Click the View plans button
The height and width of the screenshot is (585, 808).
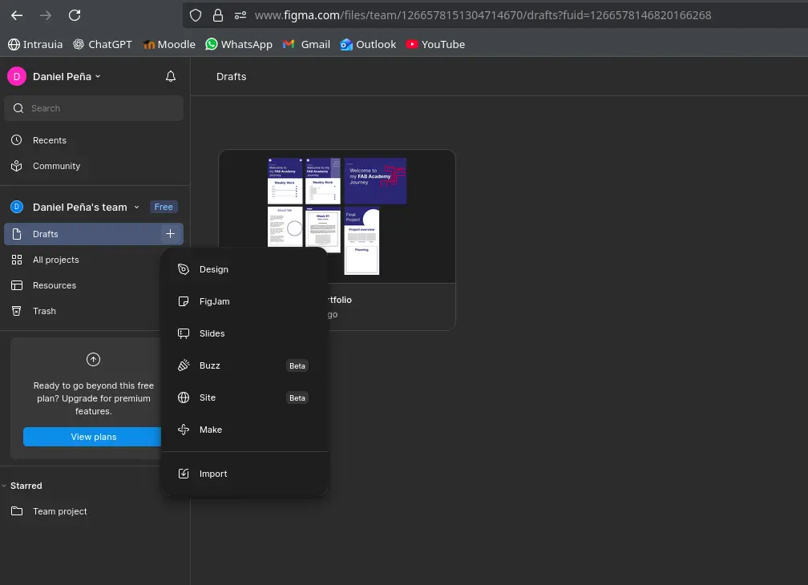point(93,437)
